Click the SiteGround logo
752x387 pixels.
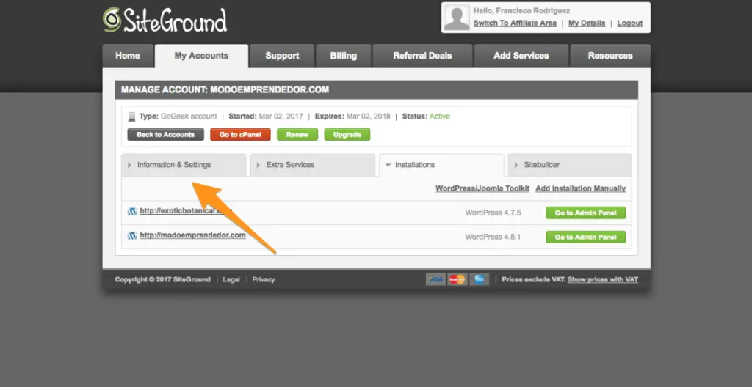(x=165, y=20)
